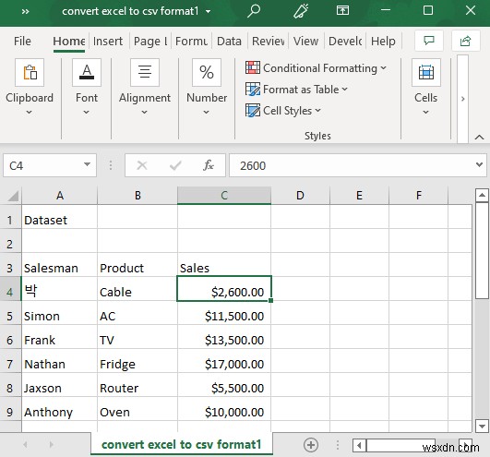Select the sheet tab convert excel to csv format1

[181, 444]
